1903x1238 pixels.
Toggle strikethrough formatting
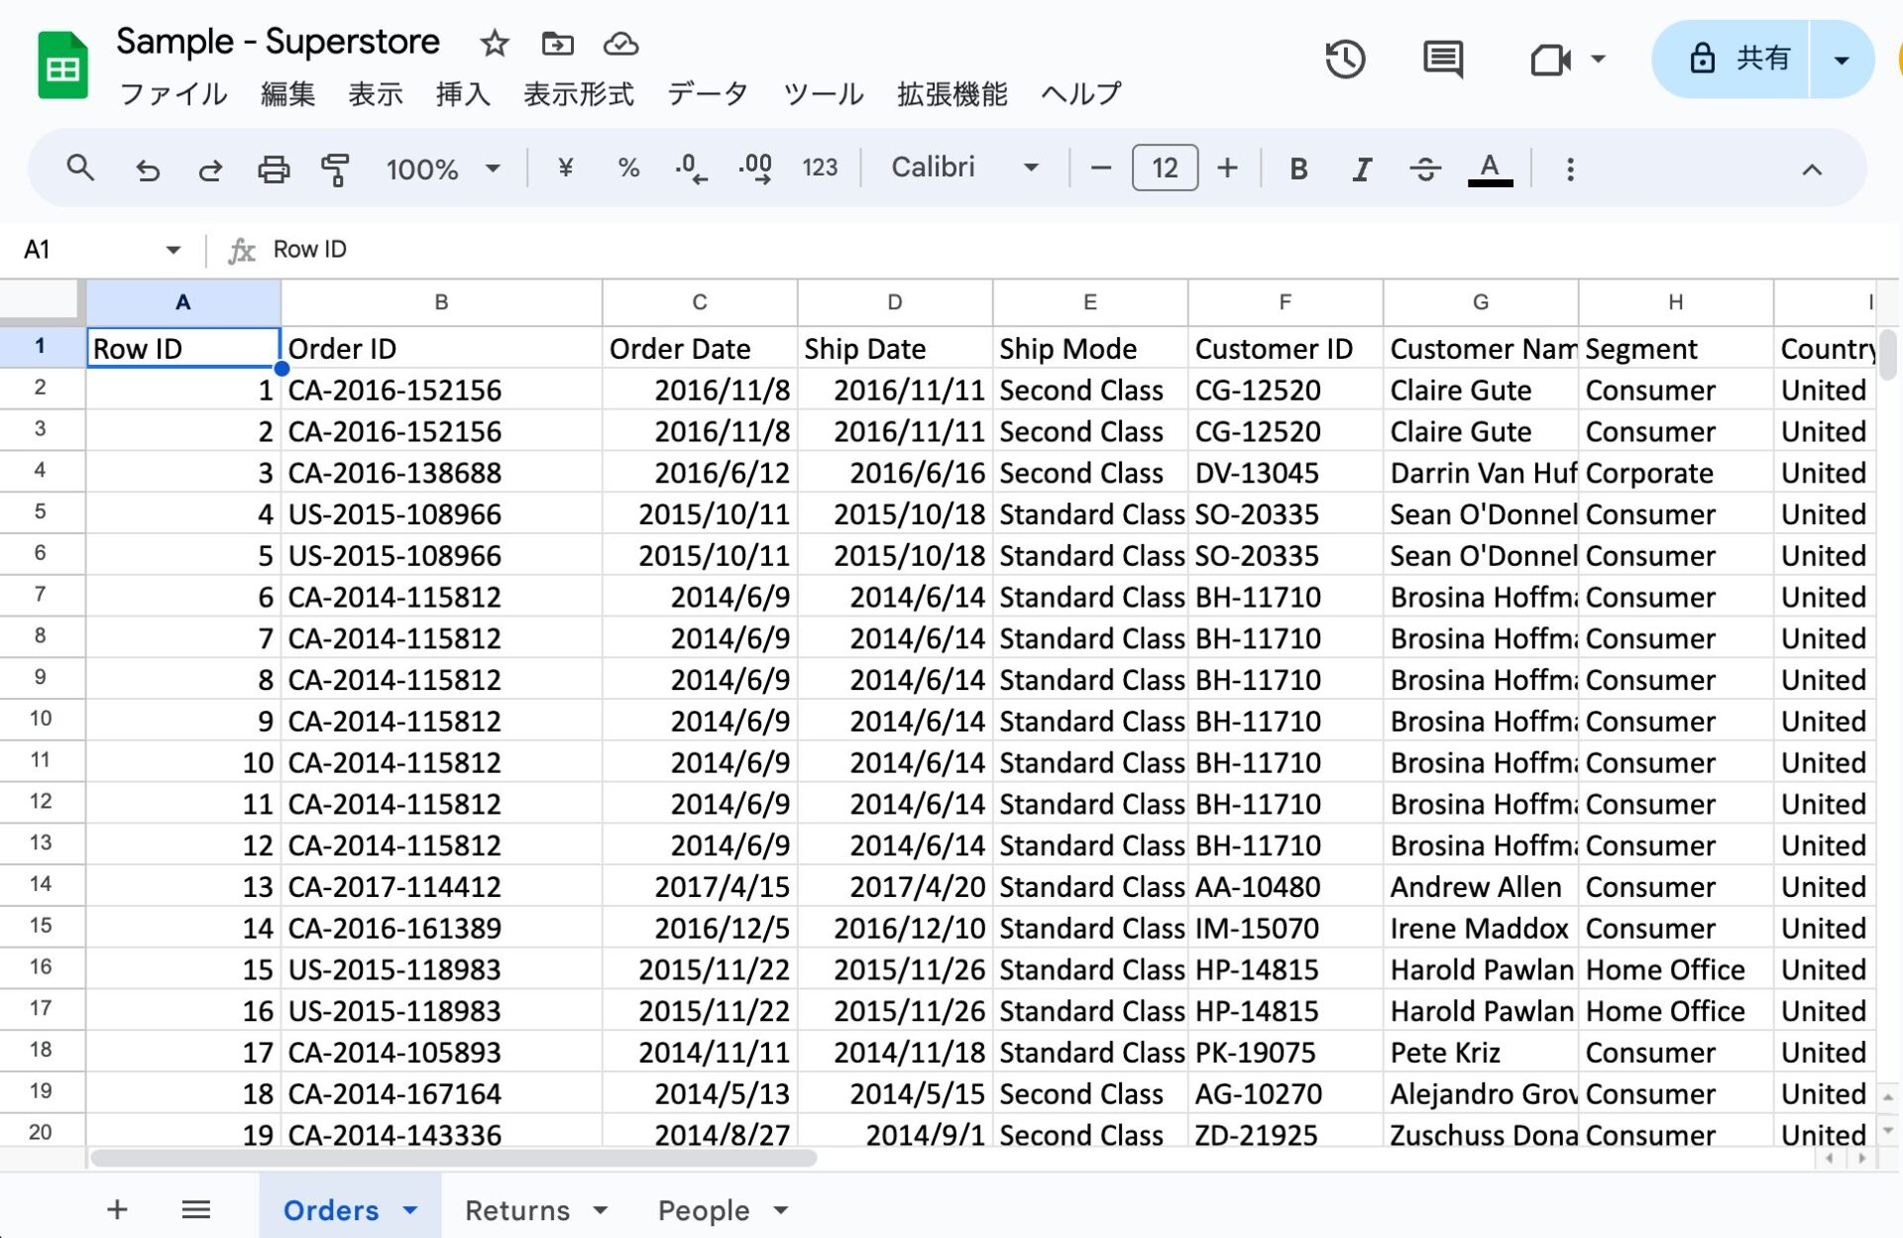point(1425,169)
